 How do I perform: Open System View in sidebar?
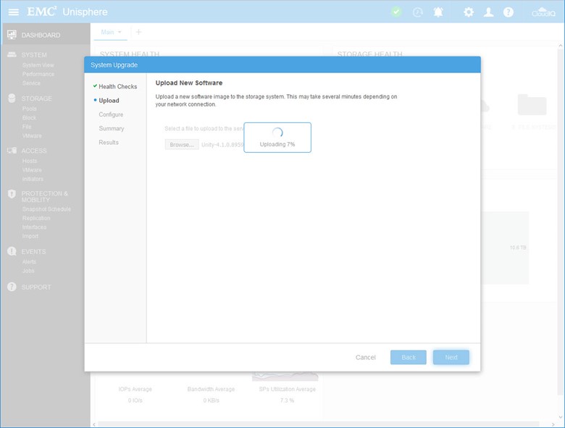click(38, 65)
